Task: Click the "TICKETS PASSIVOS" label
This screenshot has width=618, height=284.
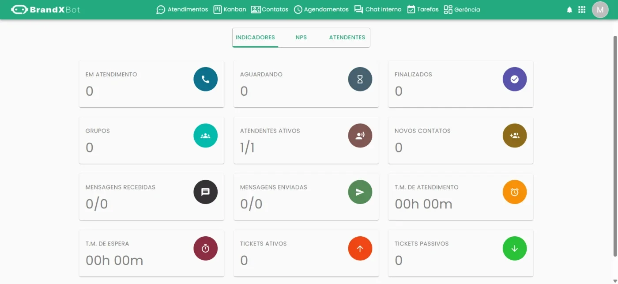Action: (422, 244)
